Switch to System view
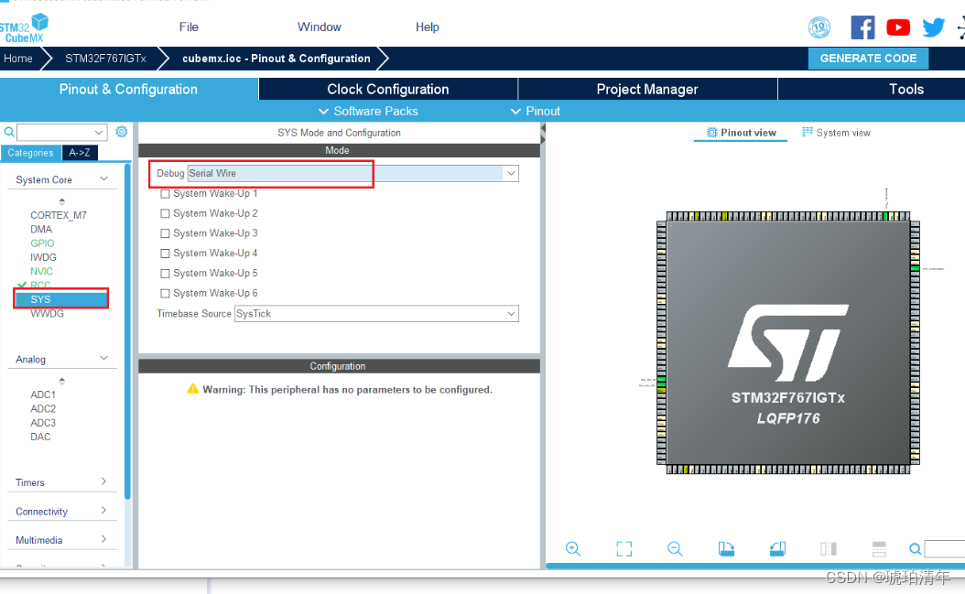Screen dimensions: 965x594 coord(836,132)
